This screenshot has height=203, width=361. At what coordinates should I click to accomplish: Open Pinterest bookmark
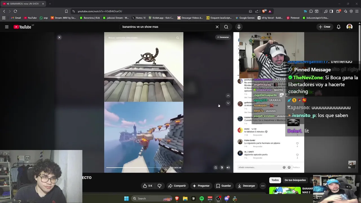click(x=293, y=18)
